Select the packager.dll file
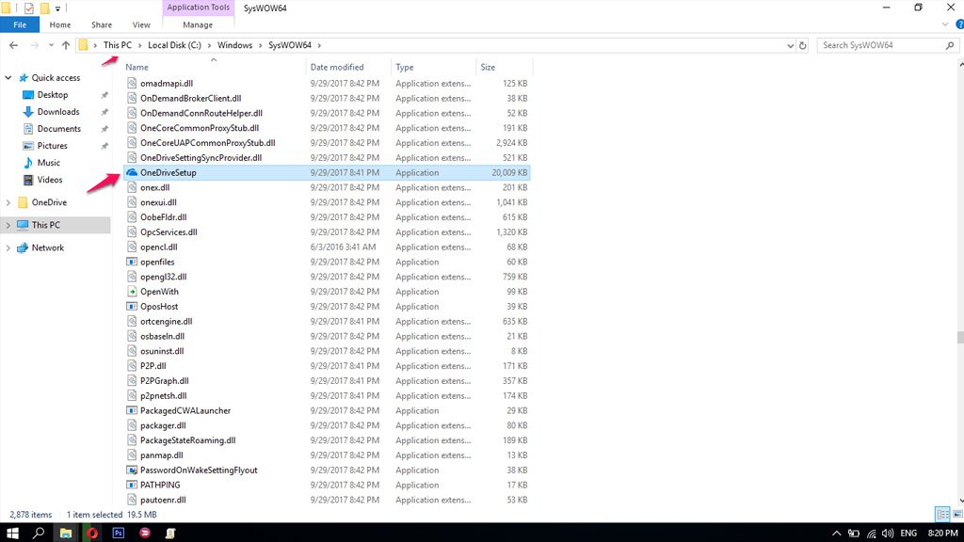 327,425
